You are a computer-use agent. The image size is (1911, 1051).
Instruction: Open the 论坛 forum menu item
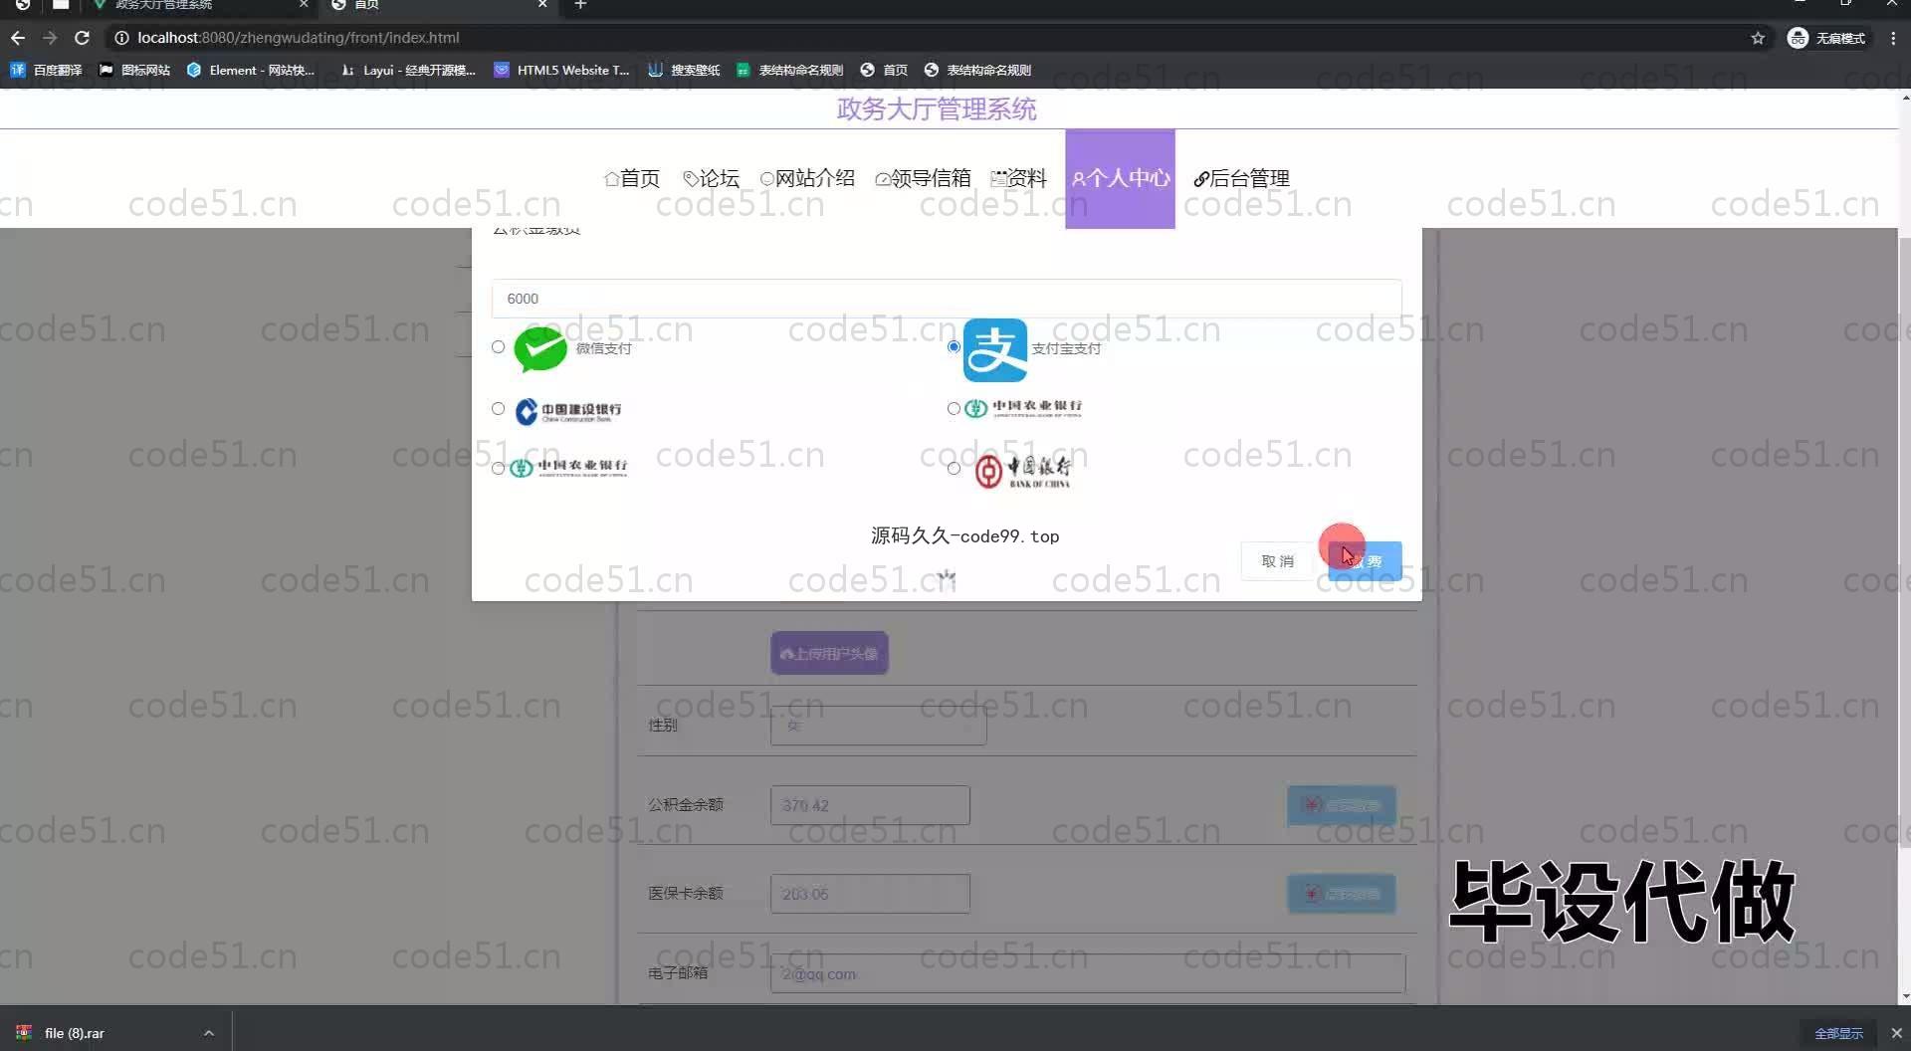click(712, 178)
